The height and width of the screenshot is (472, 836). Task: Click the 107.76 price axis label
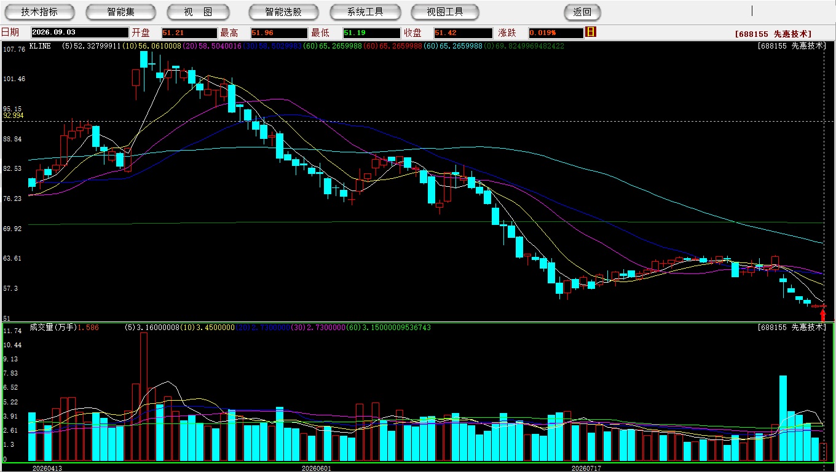[x=14, y=50]
